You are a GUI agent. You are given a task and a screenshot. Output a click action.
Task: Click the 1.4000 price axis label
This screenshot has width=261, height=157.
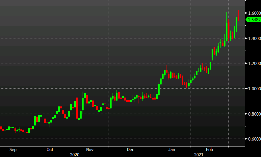pyautogui.click(x=253, y=38)
